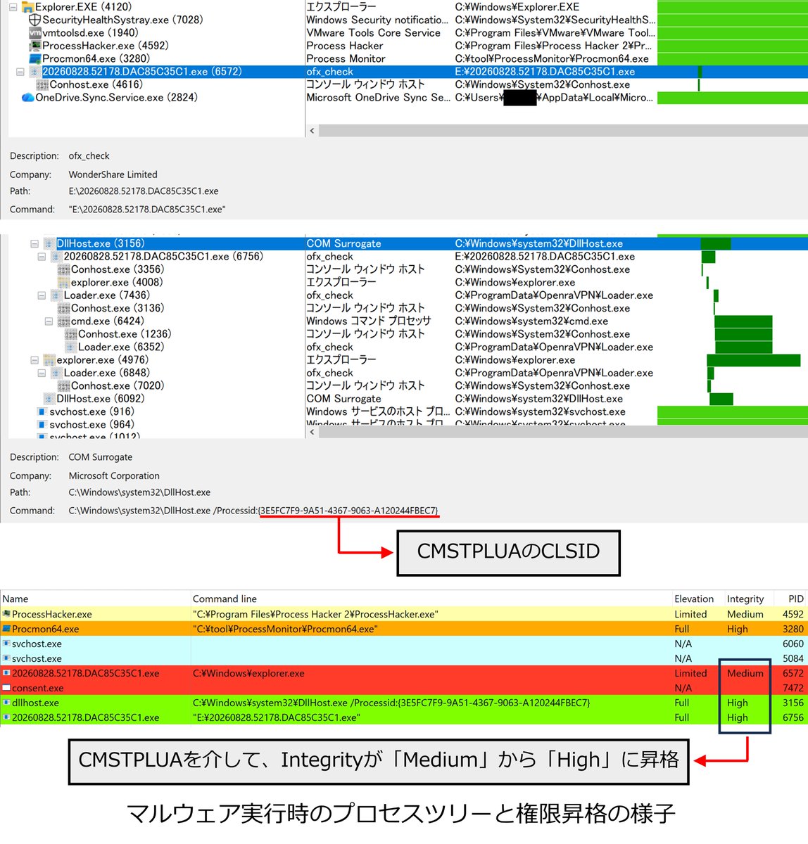Click the Conhost.exe (3356) console icon
The height and width of the screenshot is (844, 808).
pyautogui.click(x=63, y=270)
